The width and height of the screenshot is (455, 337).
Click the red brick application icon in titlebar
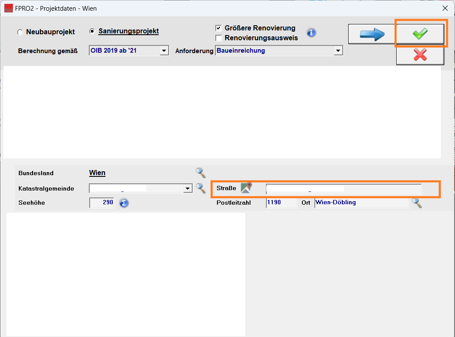[8, 8]
